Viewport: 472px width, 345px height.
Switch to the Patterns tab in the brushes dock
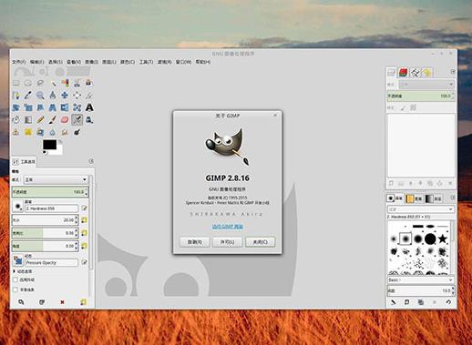[415, 198]
